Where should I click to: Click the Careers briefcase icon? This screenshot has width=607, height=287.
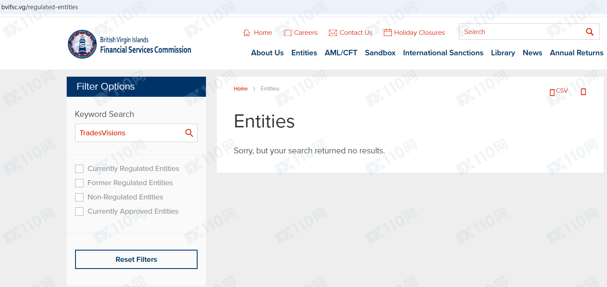click(287, 33)
